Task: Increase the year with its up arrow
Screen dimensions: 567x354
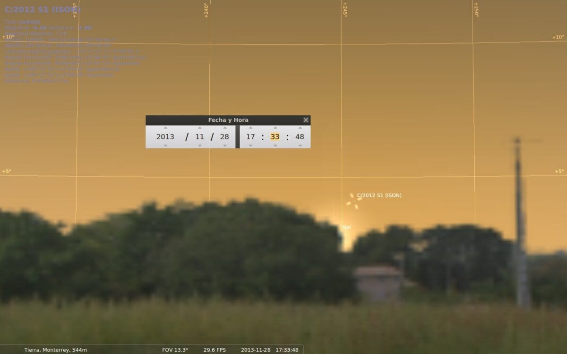Action: pos(165,128)
